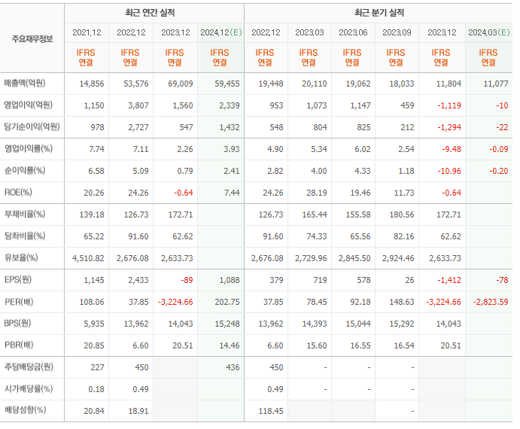Select the annual 2024.12(E) column header

coord(220,32)
